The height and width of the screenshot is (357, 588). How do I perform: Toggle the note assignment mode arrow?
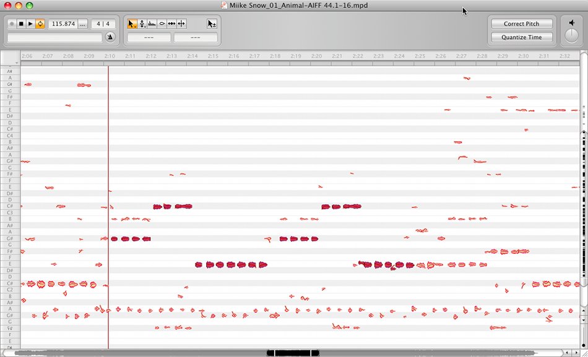(x=212, y=24)
